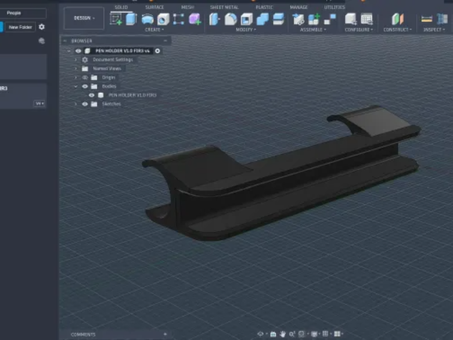This screenshot has width=453, height=340.
Task: Activate the PEN HOLDER component radio button
Action: pos(158,51)
